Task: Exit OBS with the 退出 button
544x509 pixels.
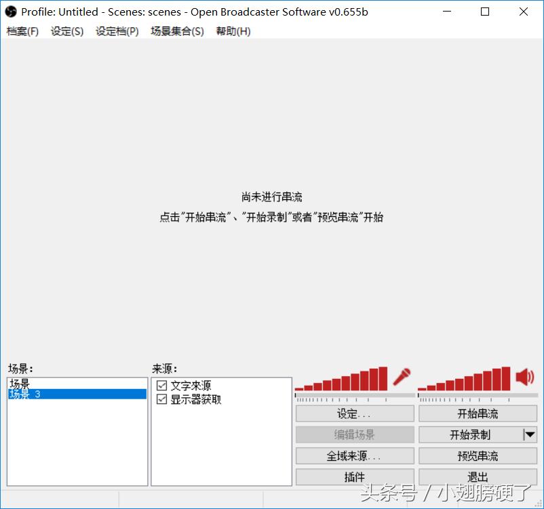Action: [x=478, y=476]
